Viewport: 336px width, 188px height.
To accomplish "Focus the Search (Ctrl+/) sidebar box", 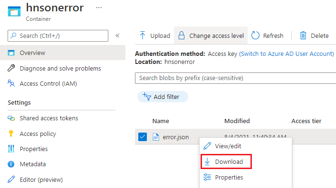I will 58,36.
